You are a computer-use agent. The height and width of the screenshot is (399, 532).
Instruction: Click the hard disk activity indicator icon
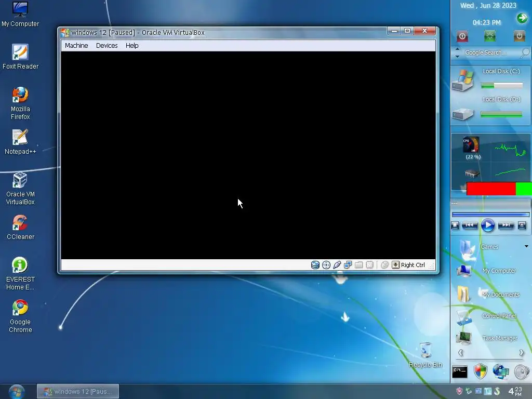[315, 265]
